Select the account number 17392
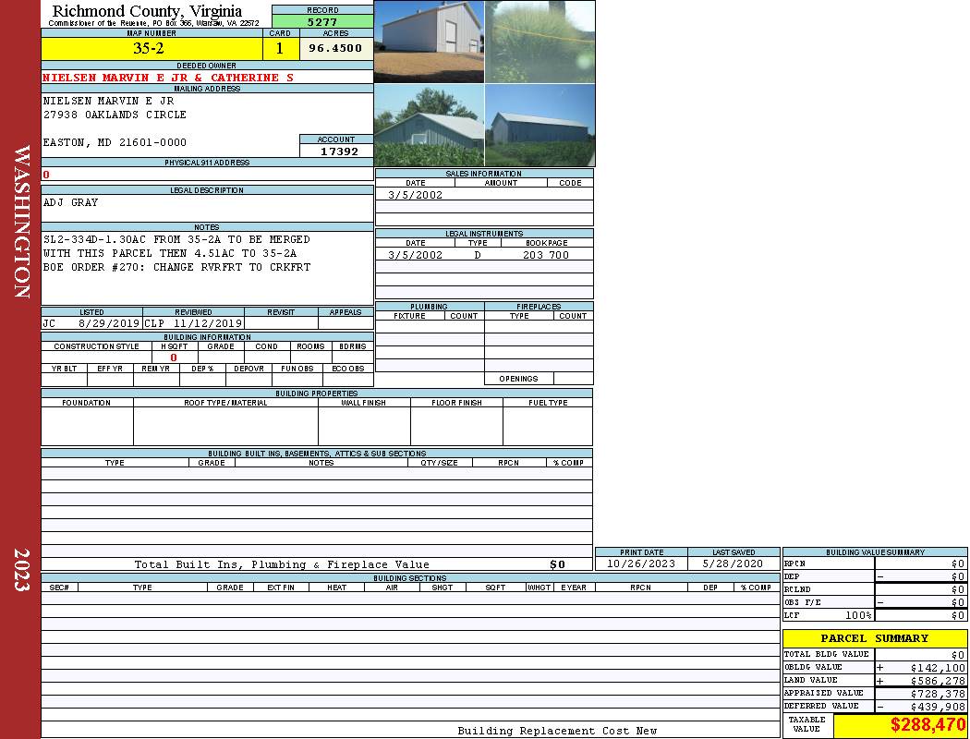Viewport: 970px width, 739px height. (336, 151)
